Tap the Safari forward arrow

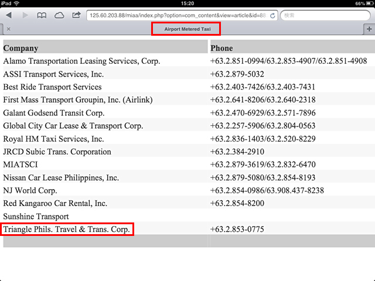[x=25, y=15]
